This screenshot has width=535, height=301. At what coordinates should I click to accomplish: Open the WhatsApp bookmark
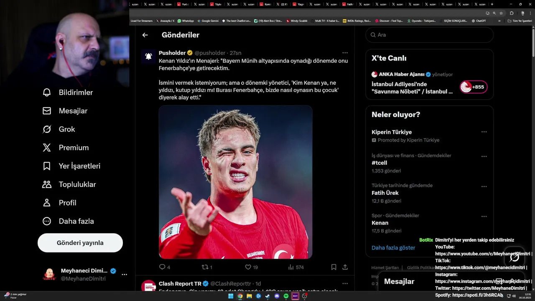pyautogui.click(x=186, y=20)
